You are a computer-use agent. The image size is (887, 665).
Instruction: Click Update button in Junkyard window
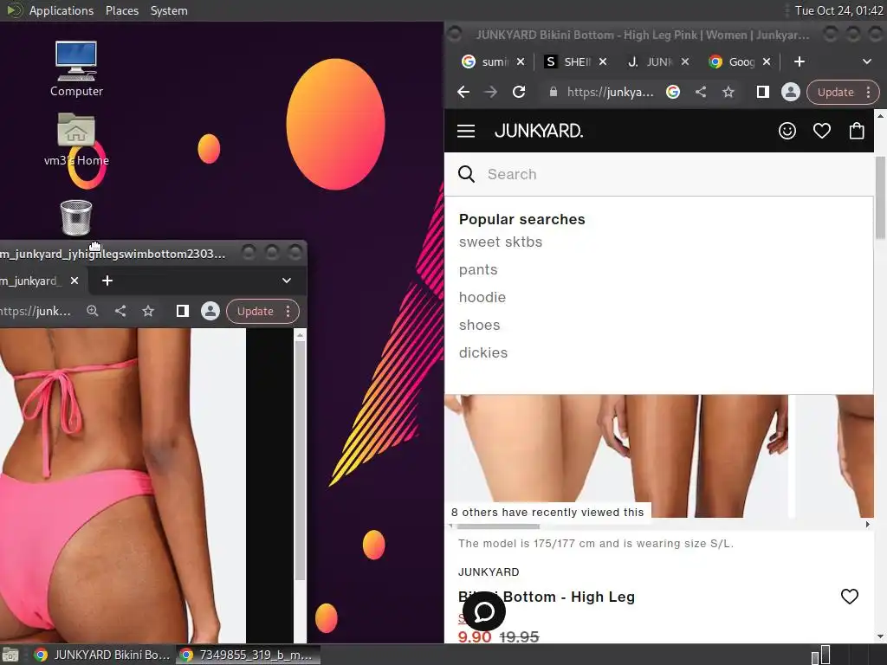coord(835,92)
